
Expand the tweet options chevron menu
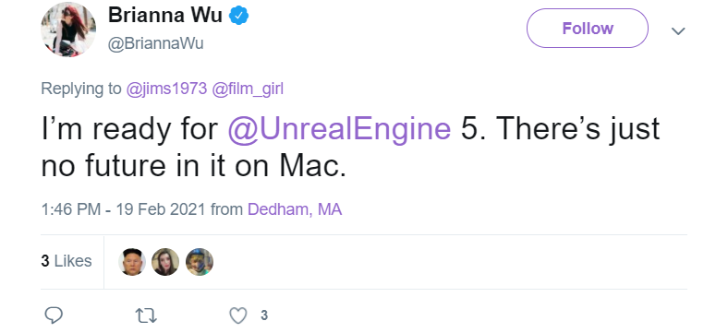678,31
